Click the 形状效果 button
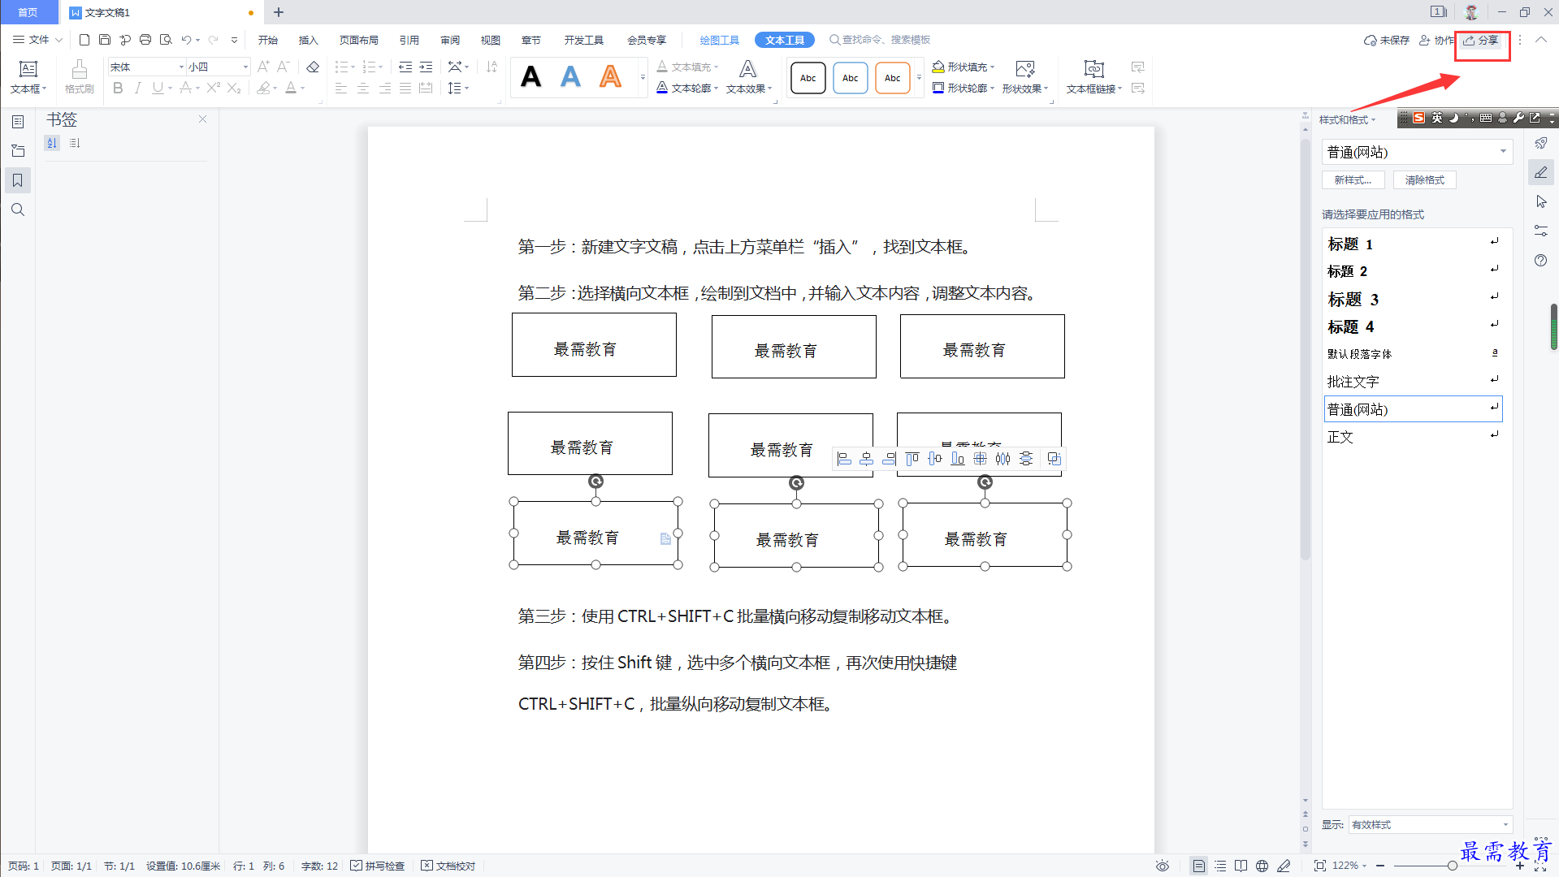The height and width of the screenshot is (877, 1559). tap(1024, 77)
